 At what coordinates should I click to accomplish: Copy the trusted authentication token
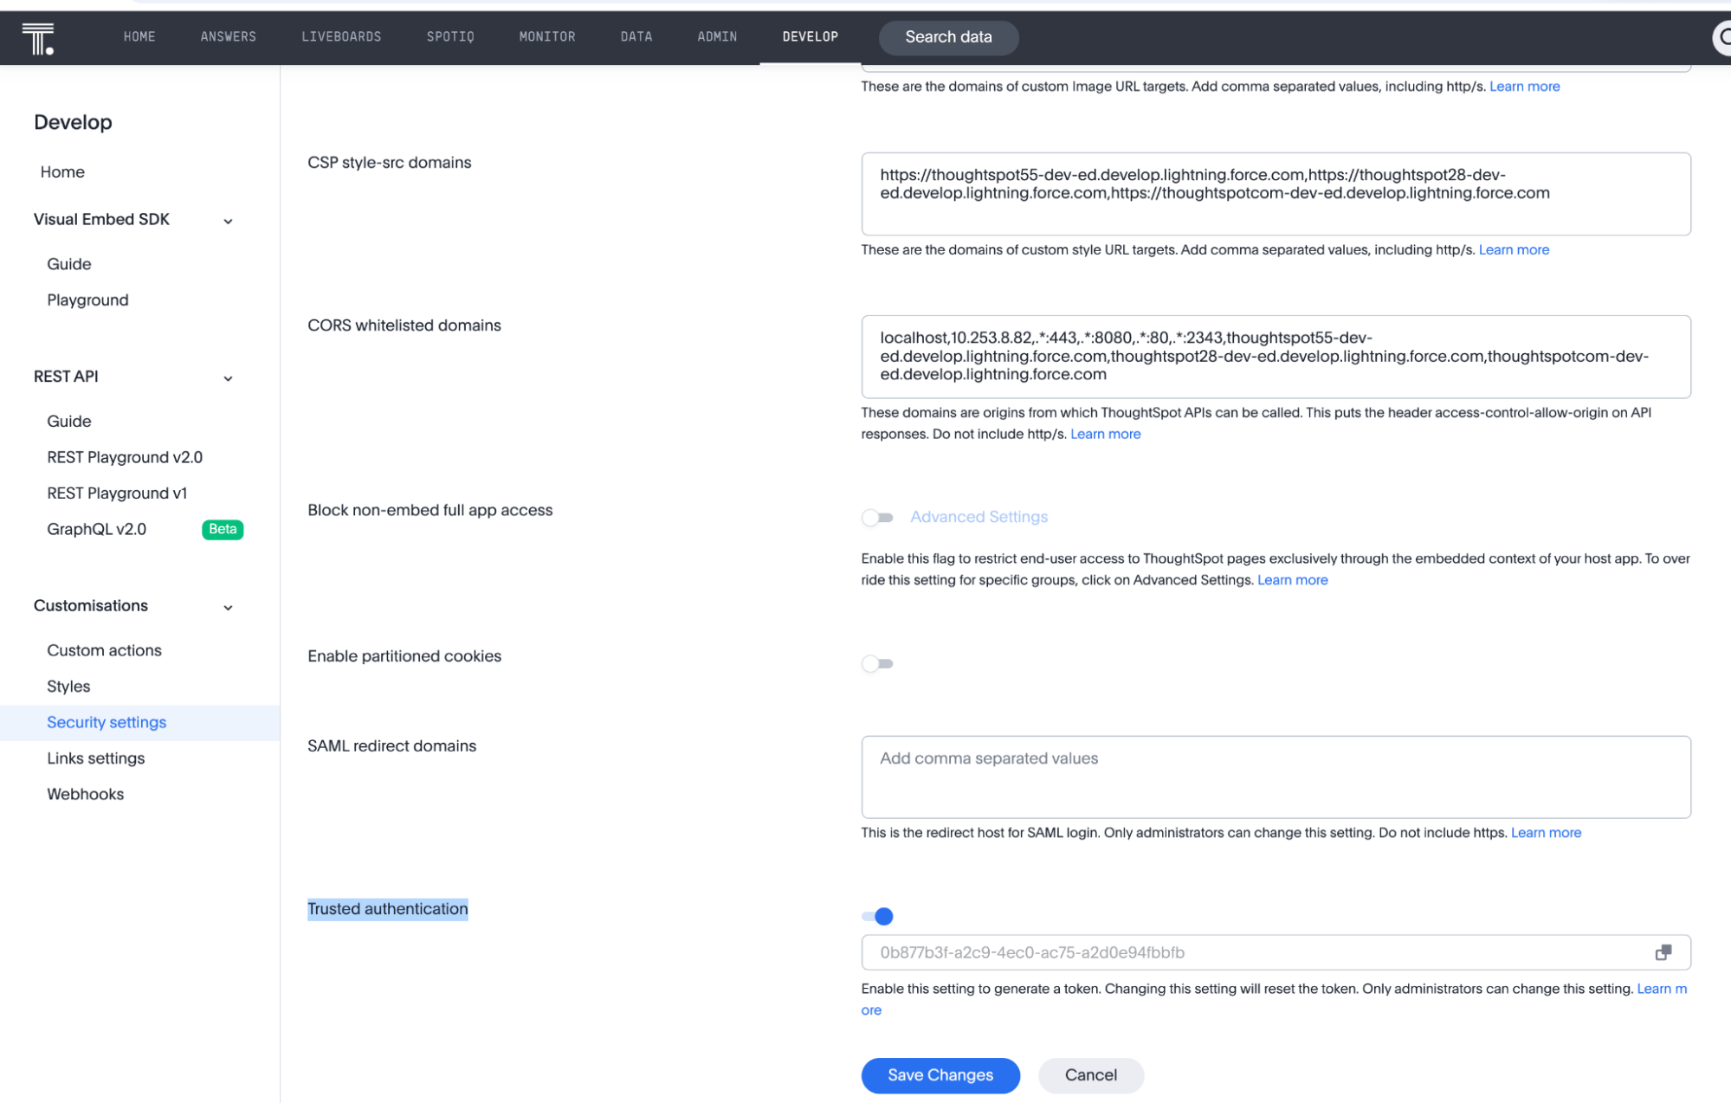click(x=1663, y=951)
